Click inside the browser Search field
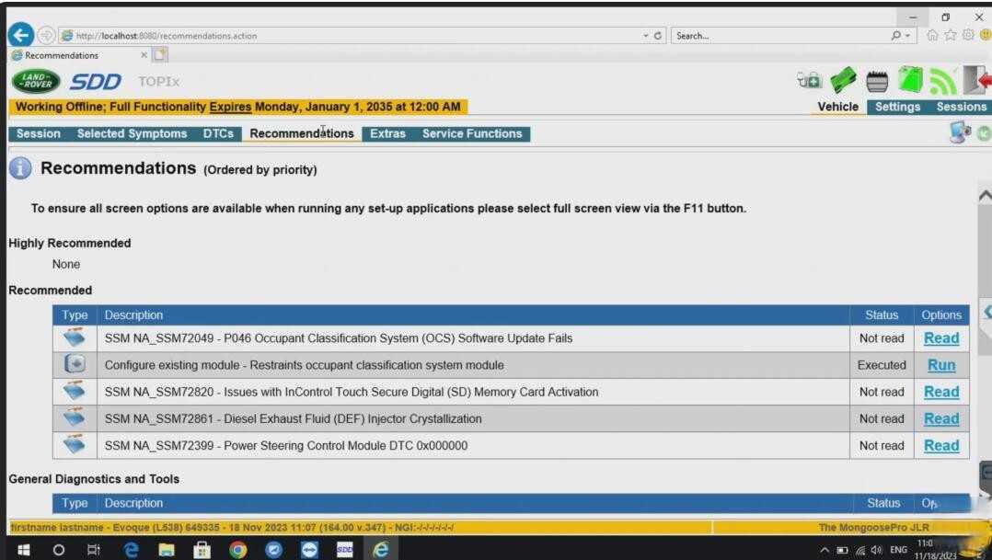 781,36
